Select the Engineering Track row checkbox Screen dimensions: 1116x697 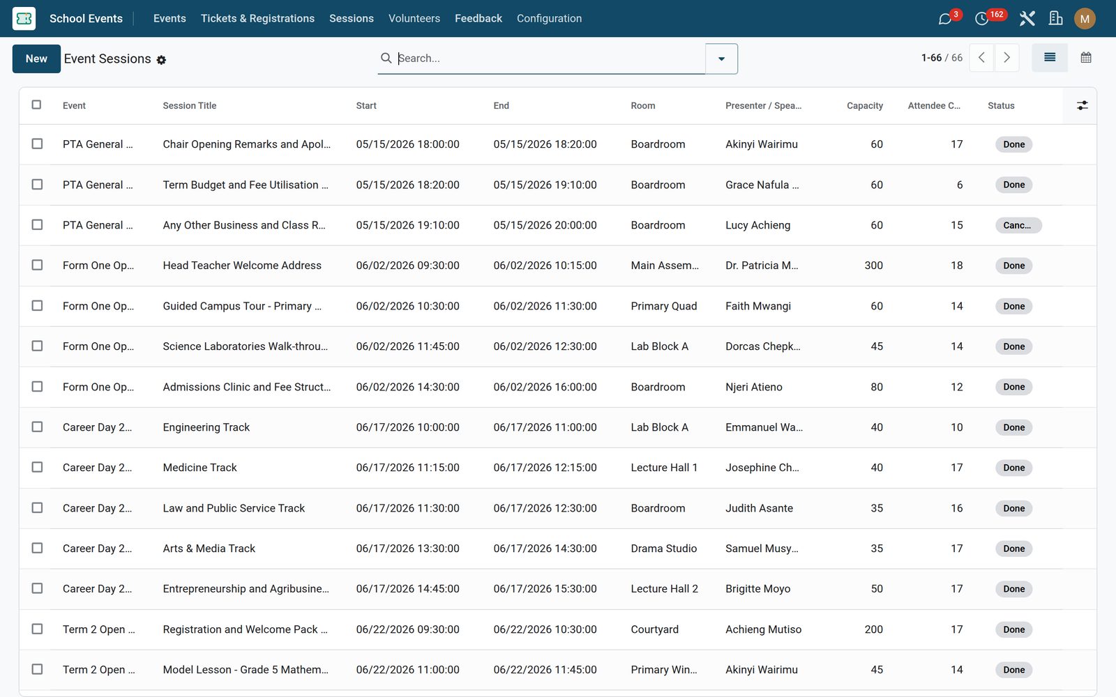pos(37,427)
